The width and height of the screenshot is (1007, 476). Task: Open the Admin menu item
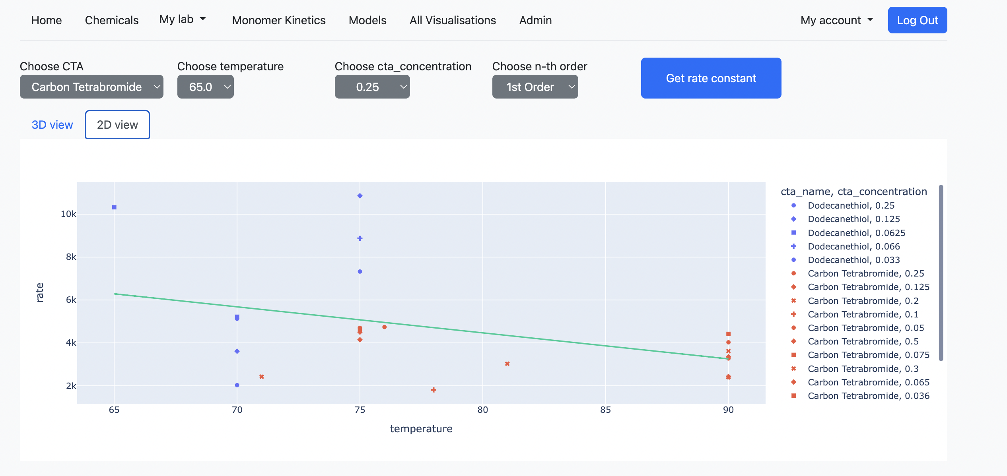(x=535, y=20)
